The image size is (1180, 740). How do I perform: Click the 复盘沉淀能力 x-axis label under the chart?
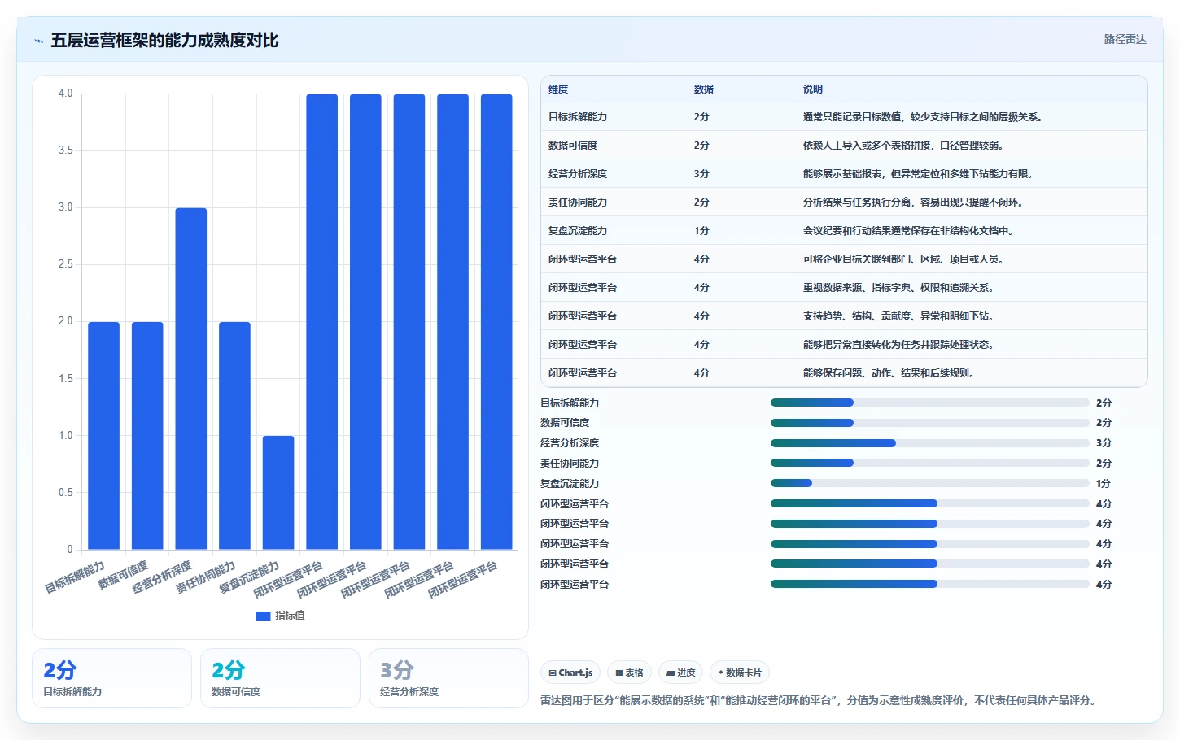249,577
